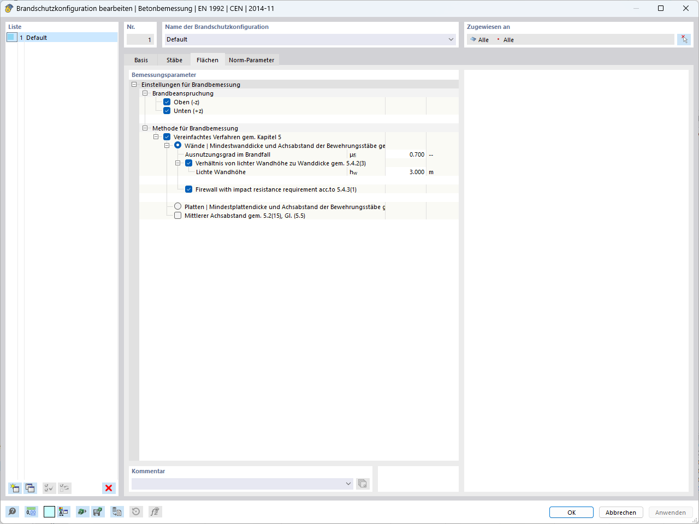Click the Lichte Wandhöhe row label

[221, 172]
